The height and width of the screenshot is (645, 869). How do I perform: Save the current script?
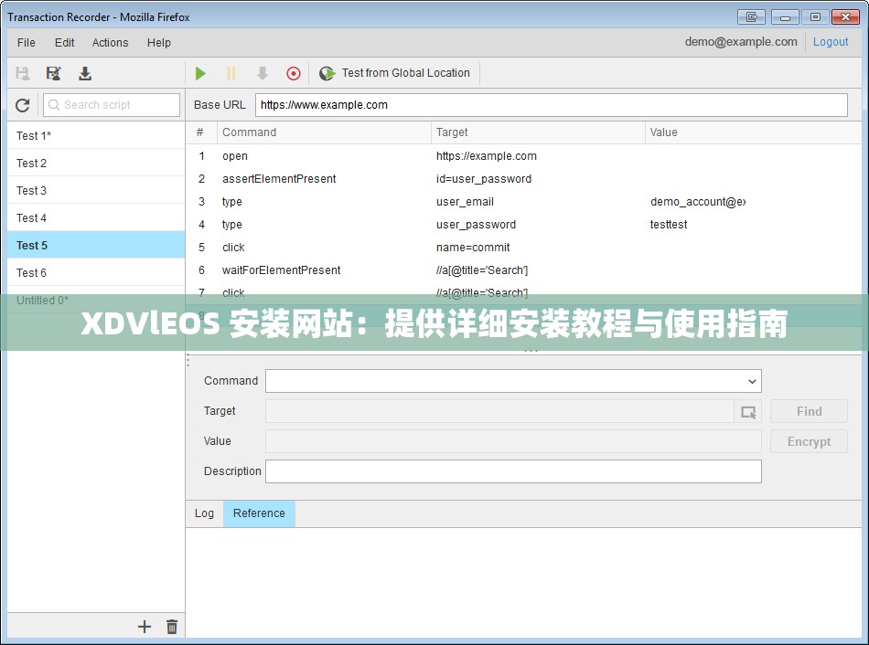(22, 72)
